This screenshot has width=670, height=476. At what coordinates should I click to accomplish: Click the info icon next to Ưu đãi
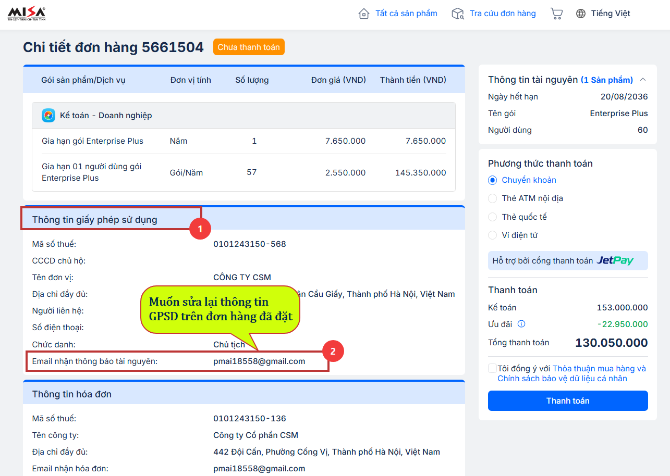tap(521, 324)
